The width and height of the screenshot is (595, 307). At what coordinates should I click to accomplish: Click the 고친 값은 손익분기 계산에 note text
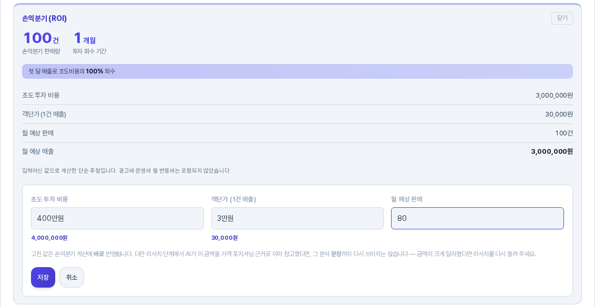pyautogui.click(x=283, y=254)
